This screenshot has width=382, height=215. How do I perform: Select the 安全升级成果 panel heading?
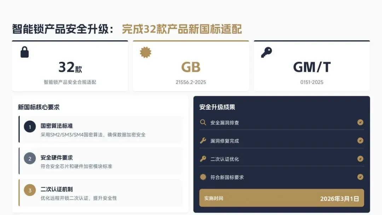[217, 107]
